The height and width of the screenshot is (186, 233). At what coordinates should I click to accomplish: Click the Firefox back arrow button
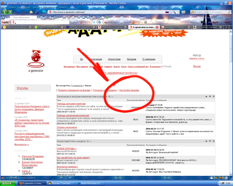pyautogui.click(x=5, y=12)
